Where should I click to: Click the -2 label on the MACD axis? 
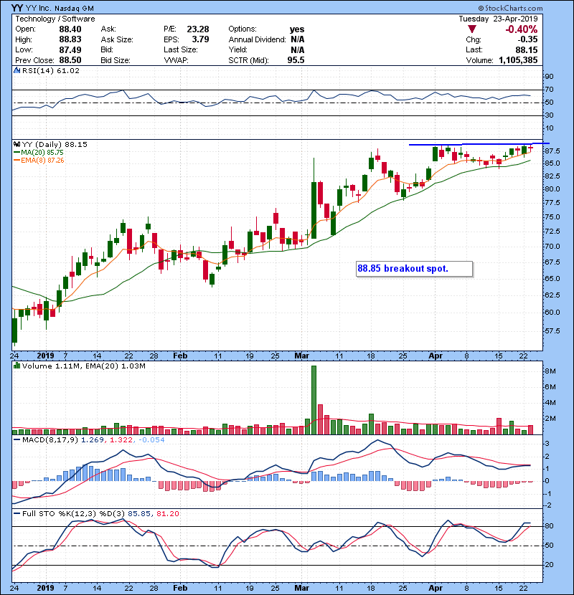pos(547,506)
